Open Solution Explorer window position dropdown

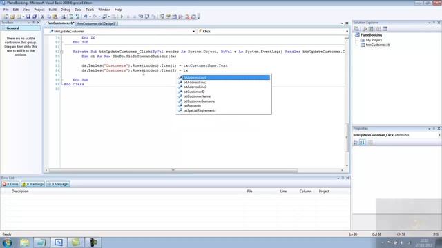pyautogui.click(x=430, y=23)
